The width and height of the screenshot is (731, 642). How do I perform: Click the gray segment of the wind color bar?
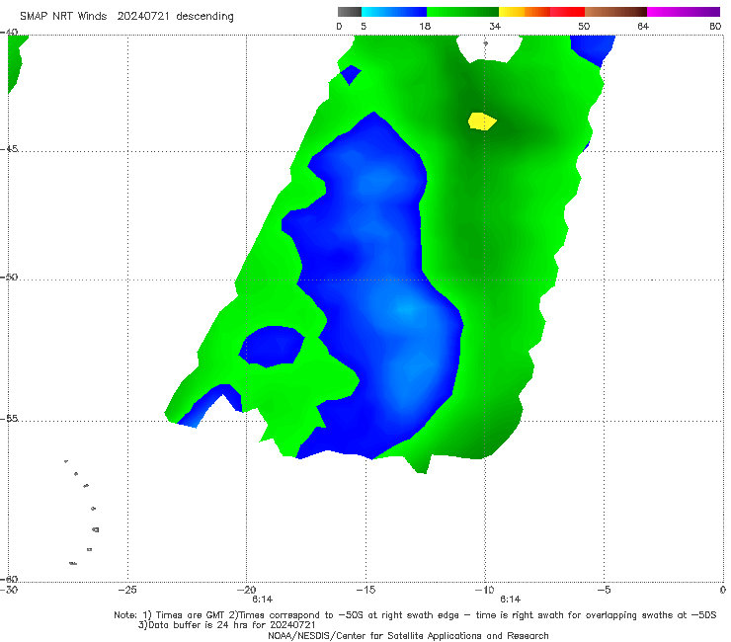coord(350,12)
